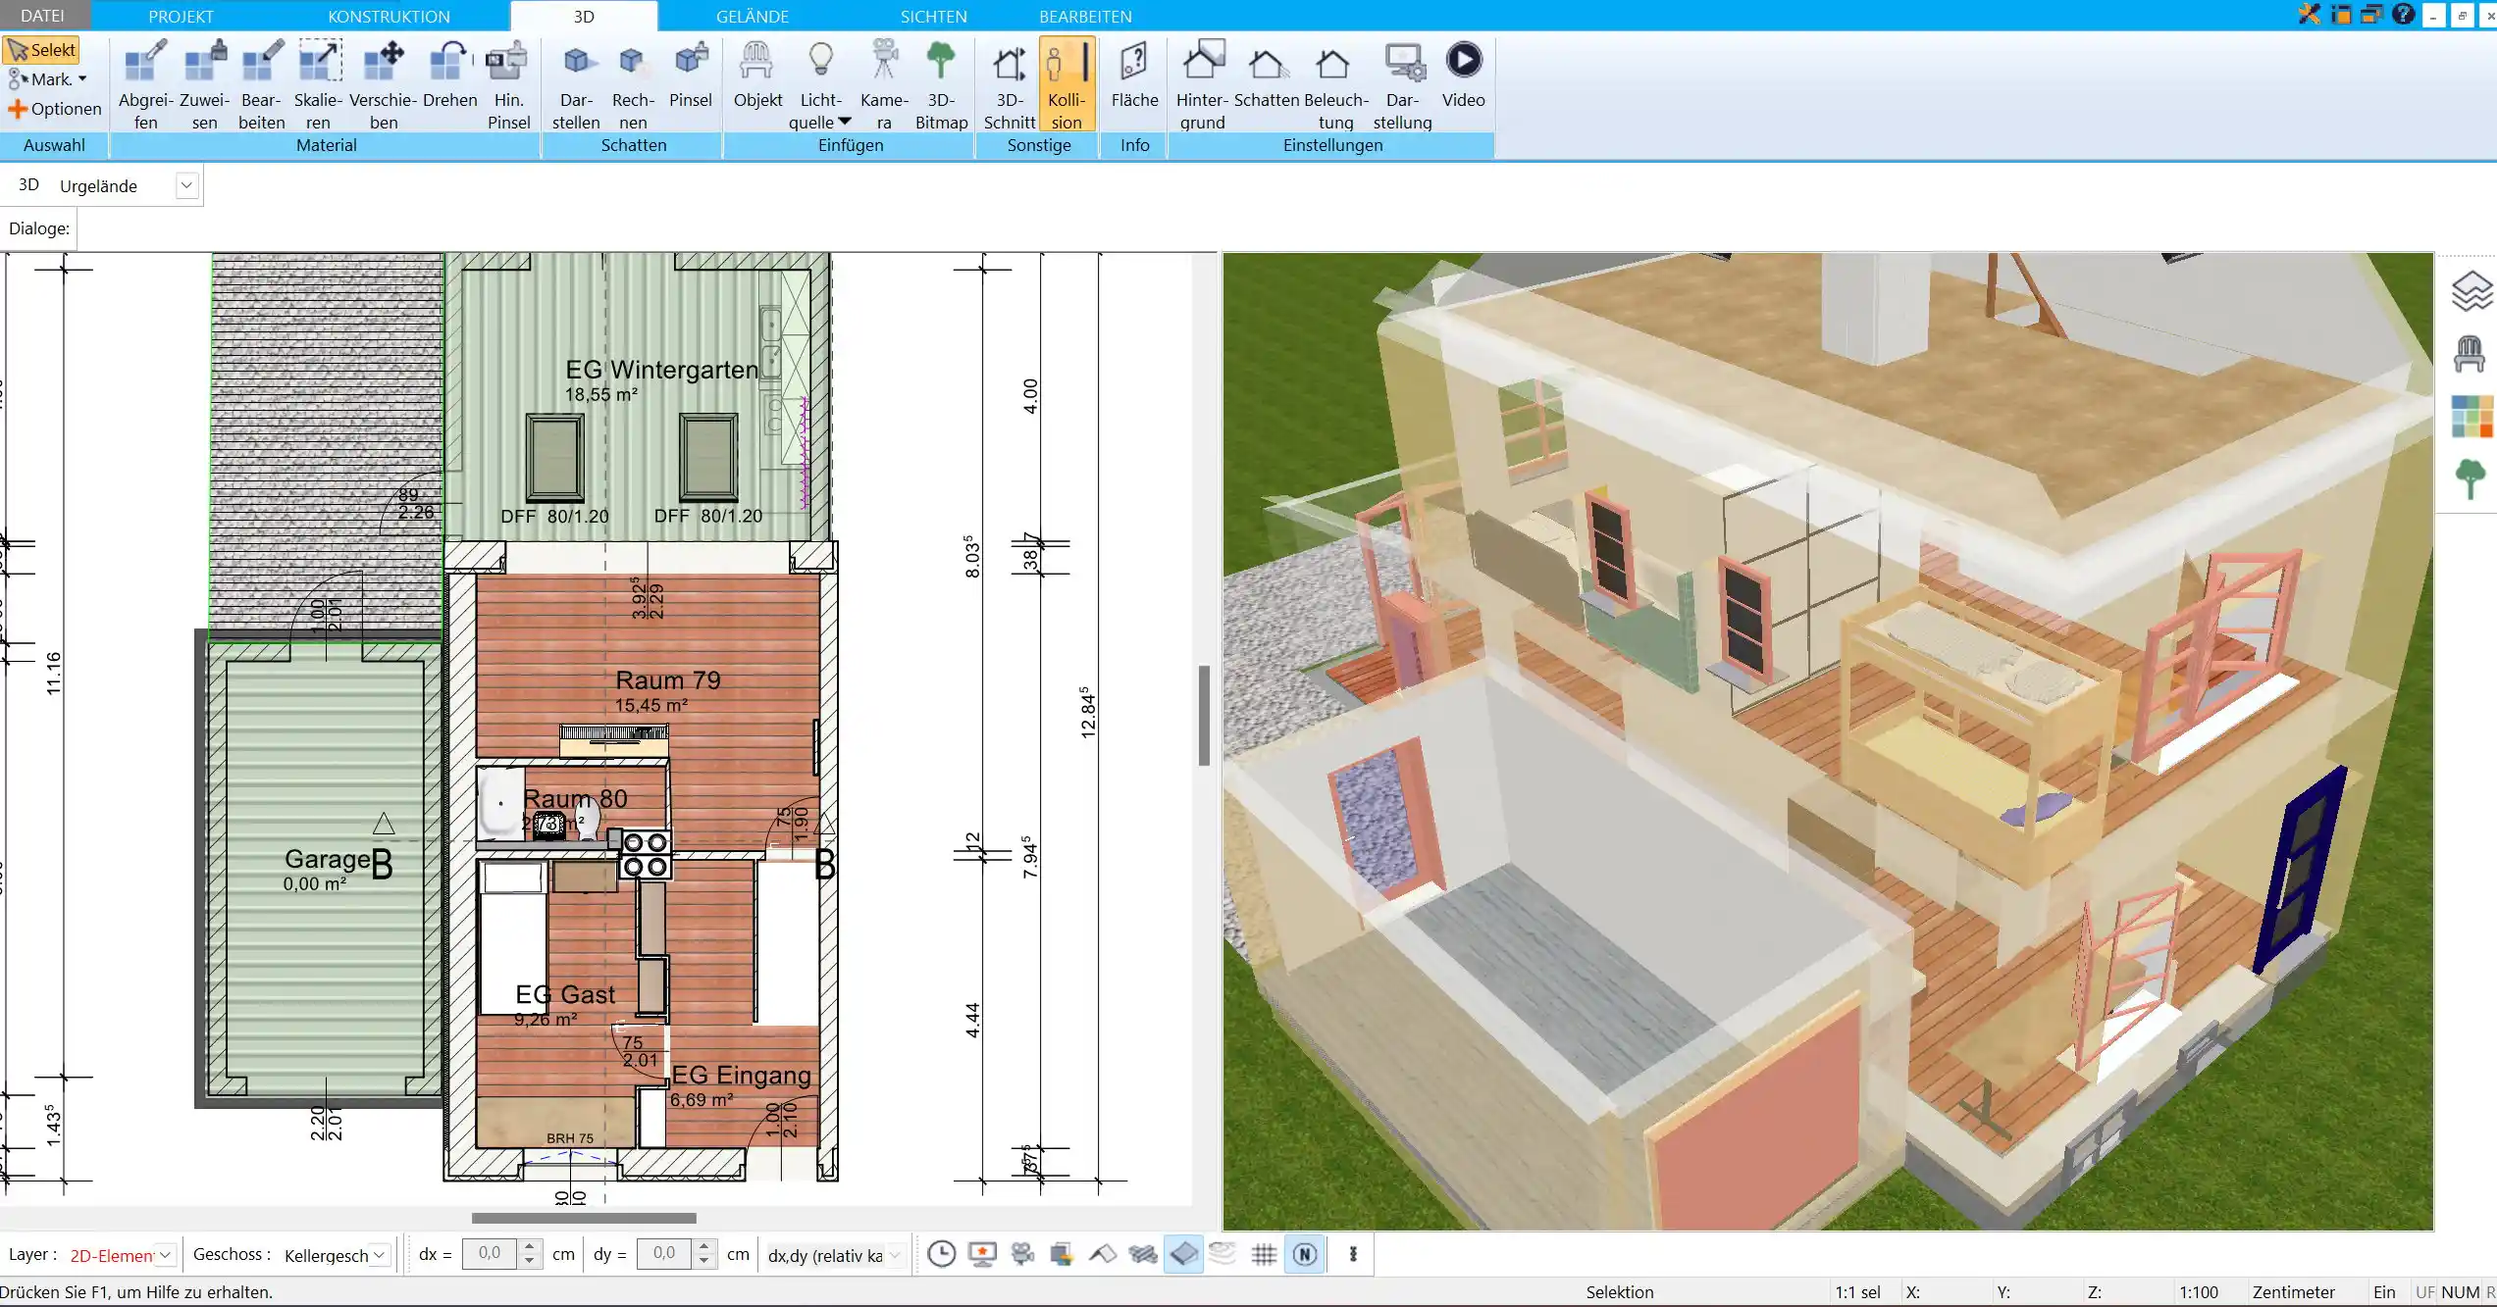The image size is (2497, 1307).
Task: Click the film camera icon in bottom toolbar
Action: point(1022,1254)
